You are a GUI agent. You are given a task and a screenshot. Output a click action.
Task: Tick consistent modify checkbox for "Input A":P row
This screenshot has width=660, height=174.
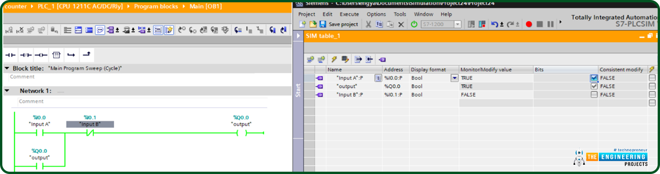652,78
